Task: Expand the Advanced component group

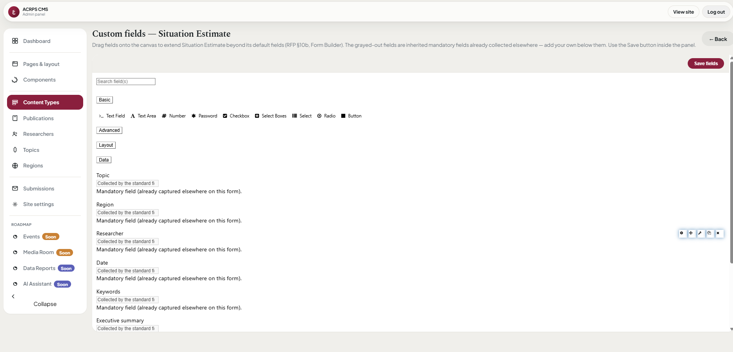Action: pyautogui.click(x=109, y=130)
